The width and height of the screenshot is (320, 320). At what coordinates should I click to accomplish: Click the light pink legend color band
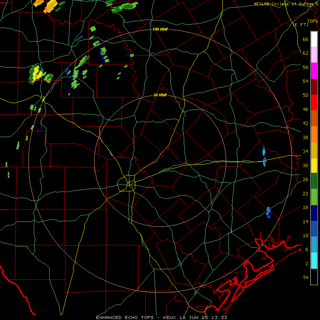(x=314, y=54)
